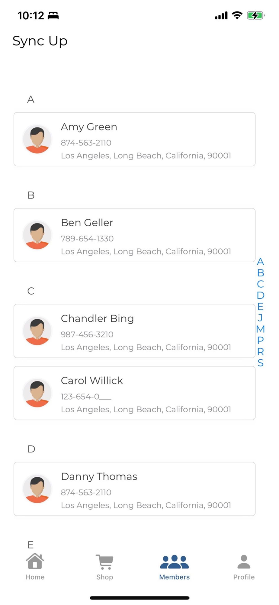
Task: Jump to letter S in index
Action: point(260,363)
